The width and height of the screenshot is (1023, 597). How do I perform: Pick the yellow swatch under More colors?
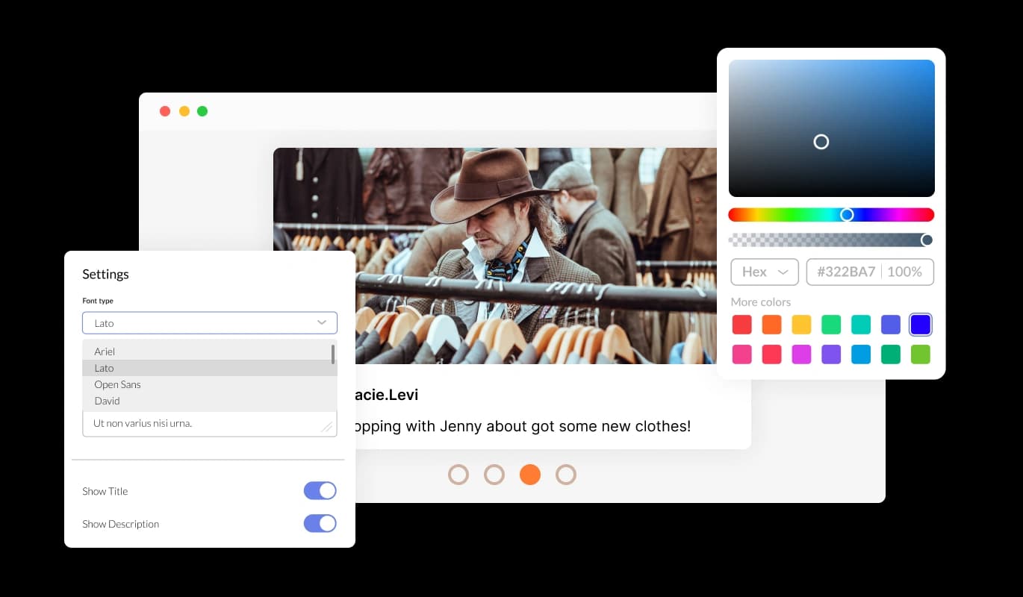[801, 325]
